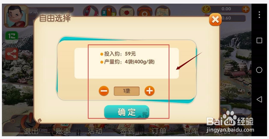This screenshot has height=139, width=269.
Task: Open the player avatar profile
Action: point(16,16)
